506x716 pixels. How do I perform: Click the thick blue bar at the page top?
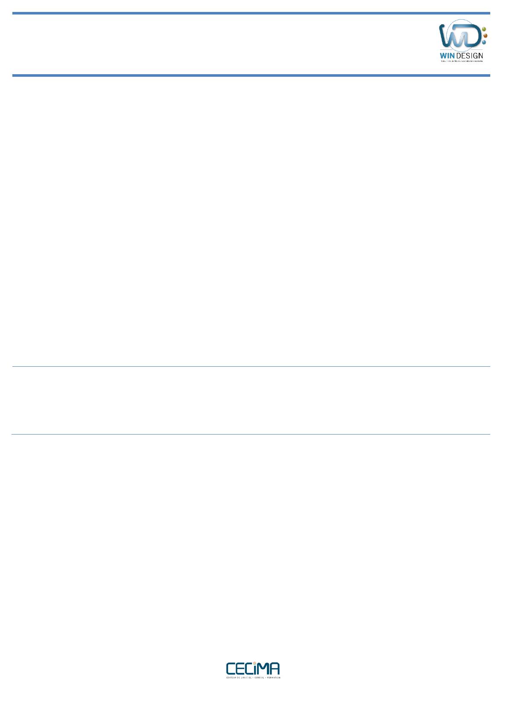pos(251,13)
